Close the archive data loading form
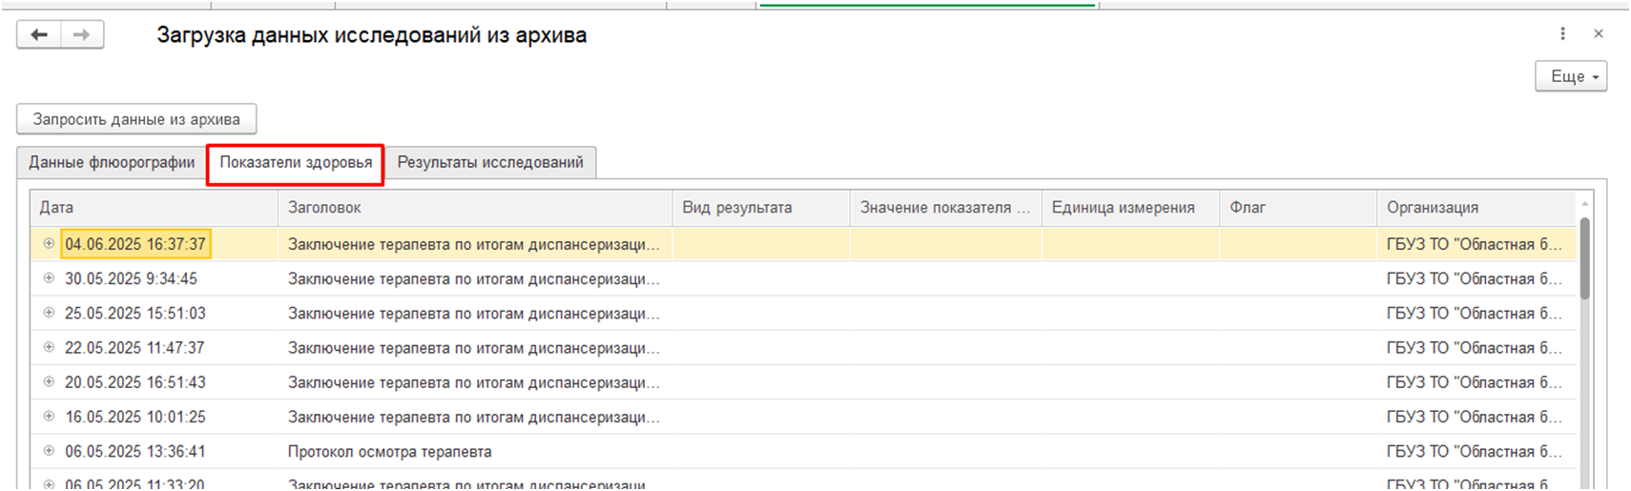This screenshot has width=1631, height=491. 1599,34
